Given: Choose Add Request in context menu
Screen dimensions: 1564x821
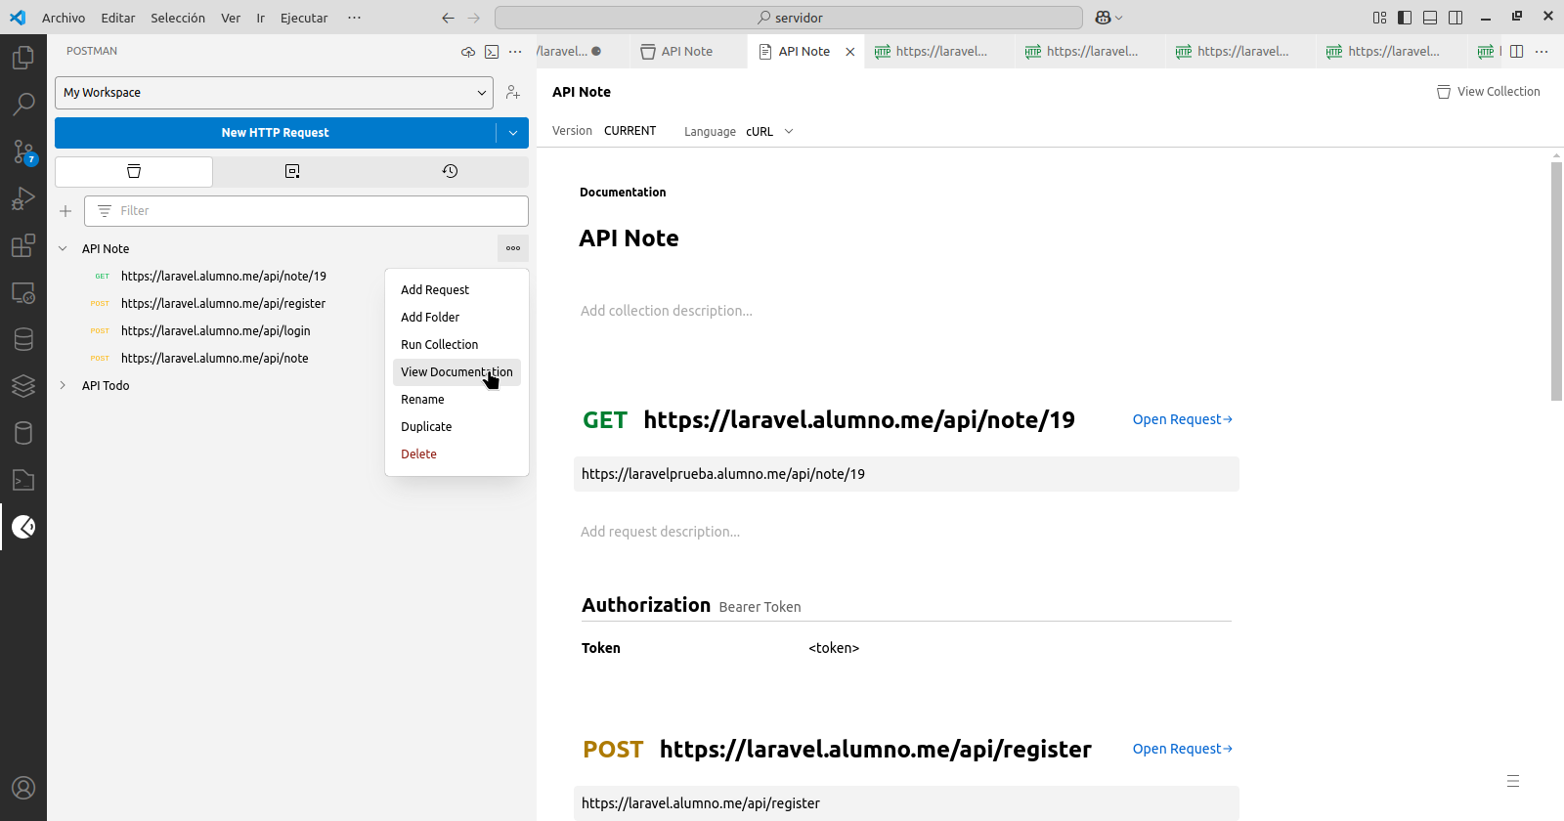Looking at the screenshot, I should (456, 290).
